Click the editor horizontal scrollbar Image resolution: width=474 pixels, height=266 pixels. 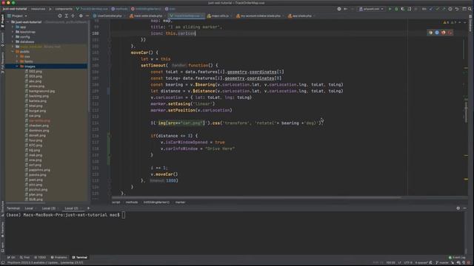(x=256, y=197)
